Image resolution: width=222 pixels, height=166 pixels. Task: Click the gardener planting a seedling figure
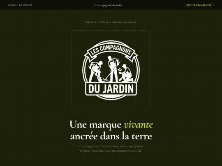(x=126, y=73)
